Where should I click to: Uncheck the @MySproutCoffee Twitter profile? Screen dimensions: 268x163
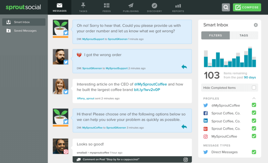tap(254, 105)
